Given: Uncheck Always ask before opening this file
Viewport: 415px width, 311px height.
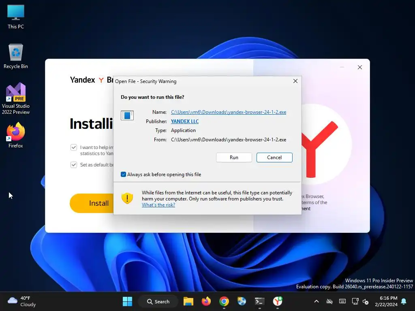Looking at the screenshot, I should coord(123,174).
